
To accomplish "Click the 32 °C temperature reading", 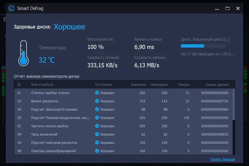I will click(x=47, y=60).
